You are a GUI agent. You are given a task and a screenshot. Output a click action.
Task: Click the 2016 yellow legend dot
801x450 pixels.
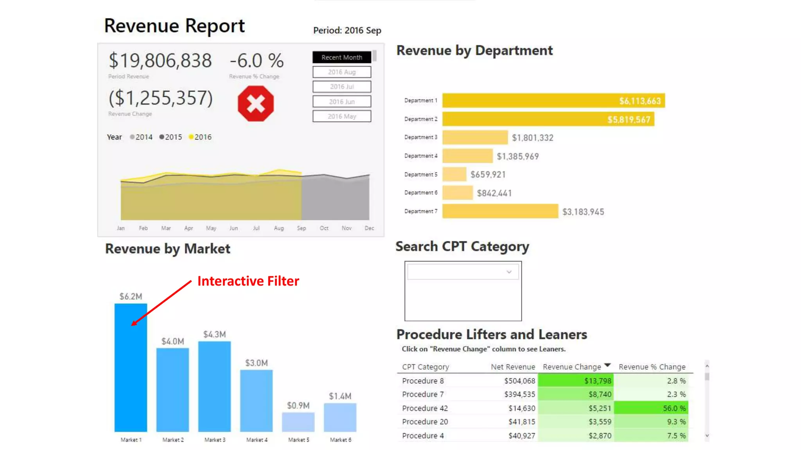click(191, 137)
